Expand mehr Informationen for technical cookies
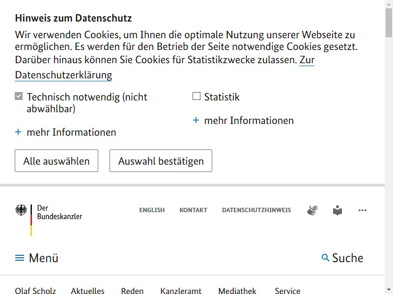This screenshot has width=393, height=294. click(71, 132)
